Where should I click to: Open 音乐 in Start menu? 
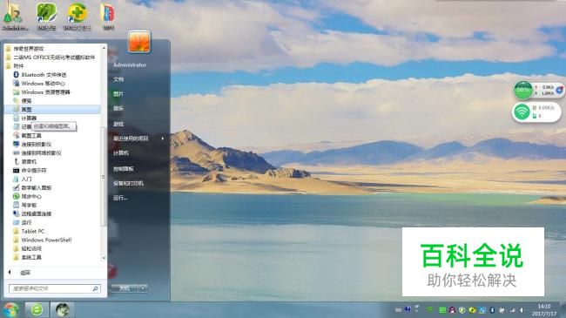[118, 108]
